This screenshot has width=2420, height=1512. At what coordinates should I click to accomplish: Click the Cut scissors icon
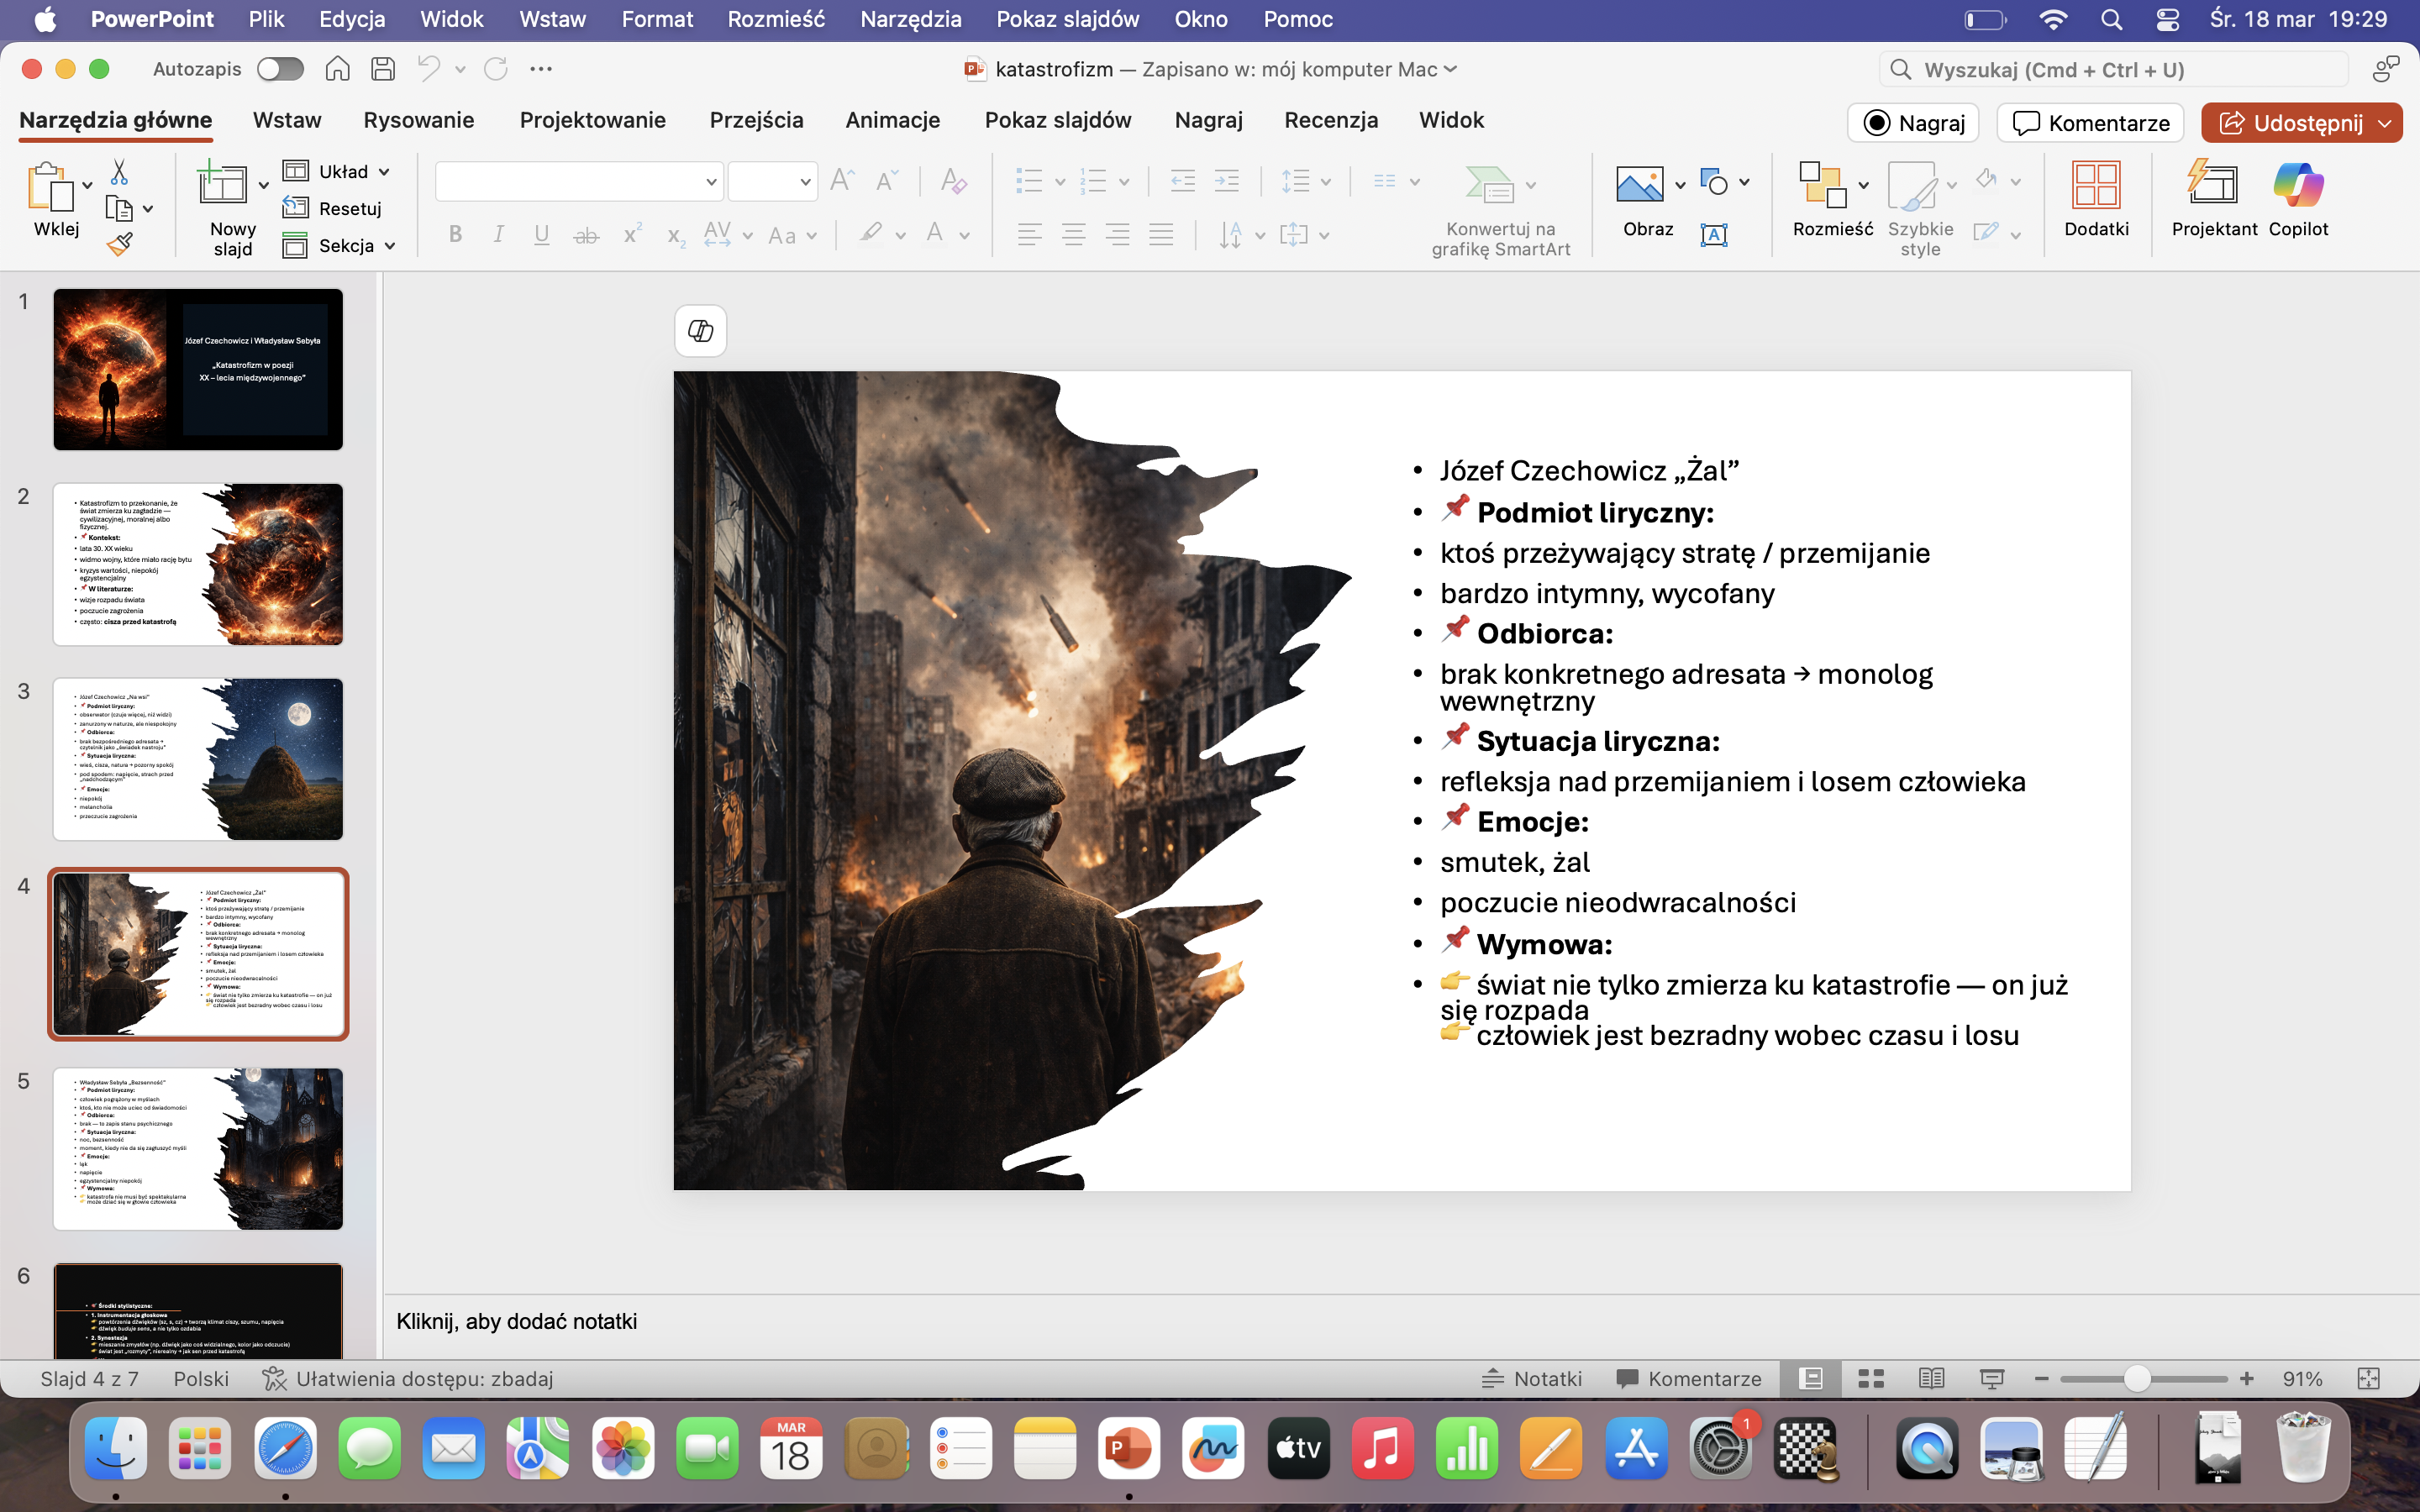(119, 172)
